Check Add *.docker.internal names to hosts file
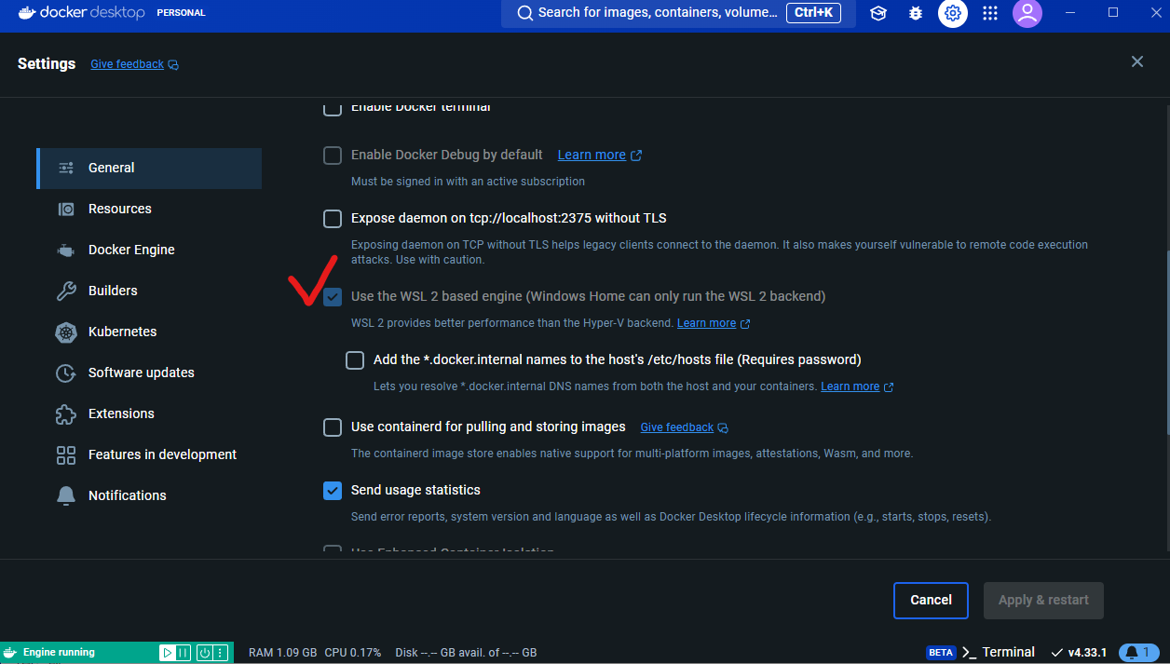1170x664 pixels. click(x=355, y=360)
